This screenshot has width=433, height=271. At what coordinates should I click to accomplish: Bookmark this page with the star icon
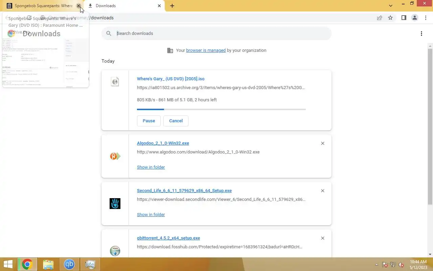pyautogui.click(x=390, y=18)
